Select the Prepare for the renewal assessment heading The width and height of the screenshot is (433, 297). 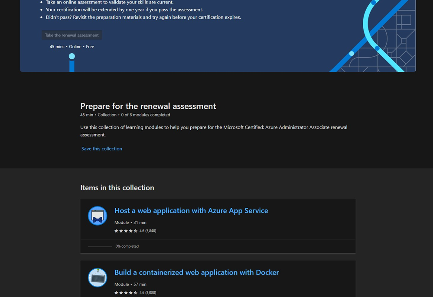coord(148,106)
